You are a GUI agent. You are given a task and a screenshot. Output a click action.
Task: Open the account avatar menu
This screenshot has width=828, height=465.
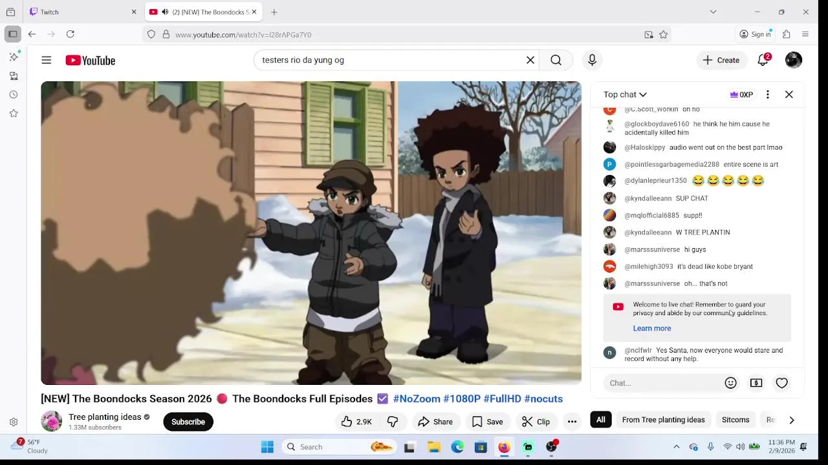click(794, 60)
